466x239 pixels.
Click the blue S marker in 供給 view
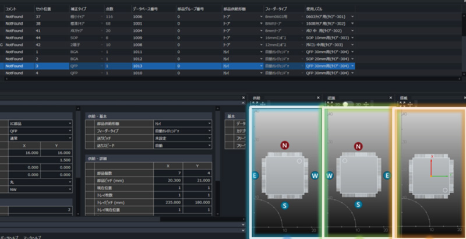click(x=285, y=205)
